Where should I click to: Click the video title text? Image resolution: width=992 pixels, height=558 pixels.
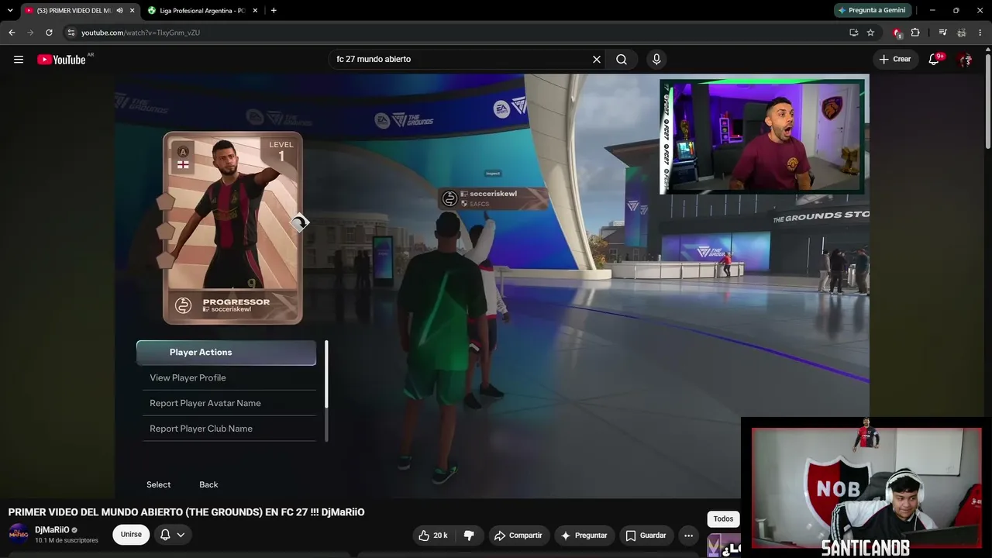(x=186, y=512)
